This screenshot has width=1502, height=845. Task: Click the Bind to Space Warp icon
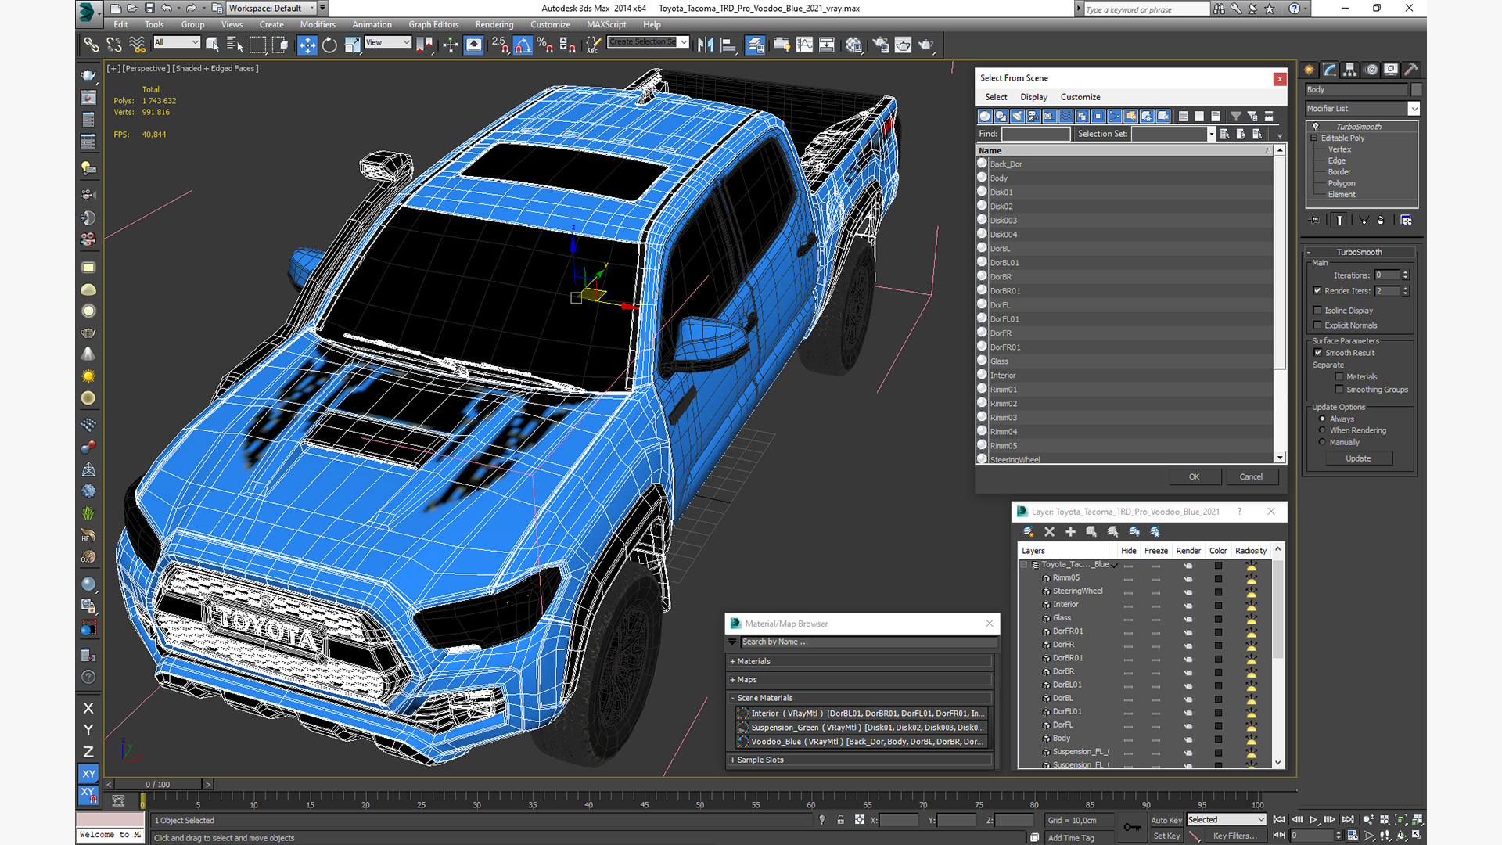coord(138,45)
